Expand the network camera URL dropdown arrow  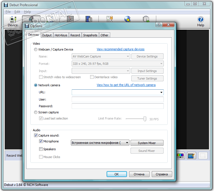pyautogui.click(x=161, y=92)
